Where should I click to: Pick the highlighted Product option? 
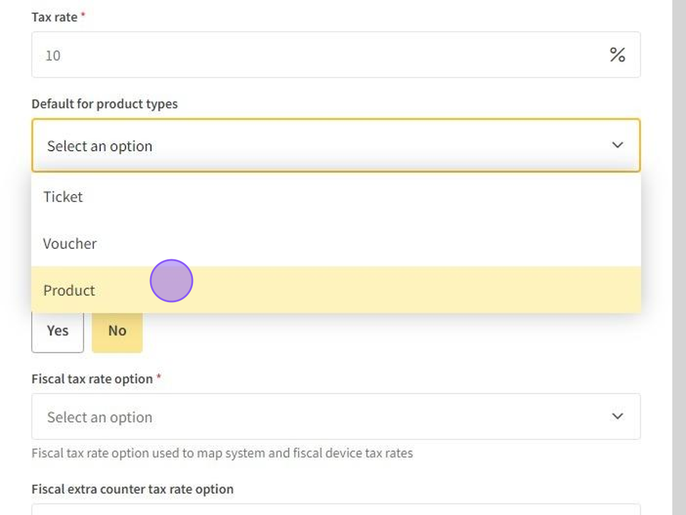[69, 291]
